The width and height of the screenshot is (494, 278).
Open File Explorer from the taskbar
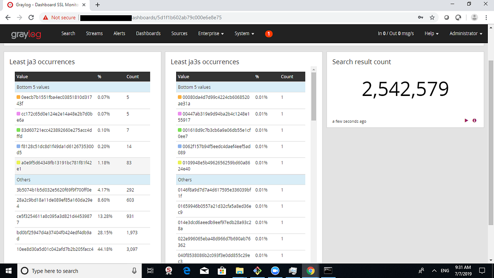tap(240, 271)
